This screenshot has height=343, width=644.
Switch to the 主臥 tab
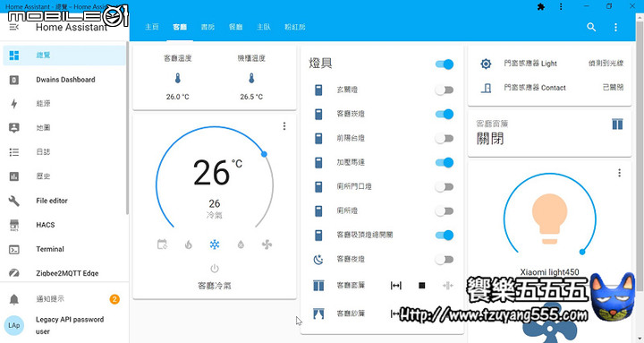point(263,27)
